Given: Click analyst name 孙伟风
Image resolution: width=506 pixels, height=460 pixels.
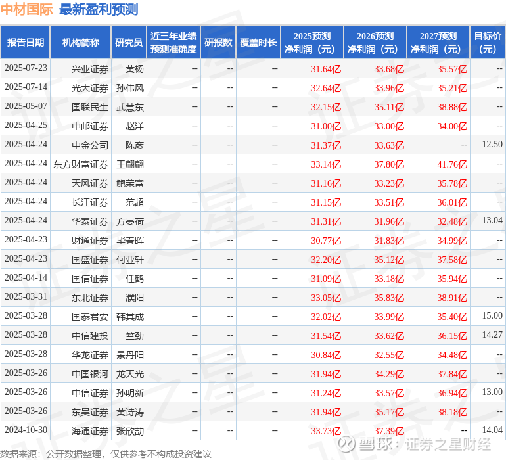Looking at the screenshot, I should pos(130,88).
